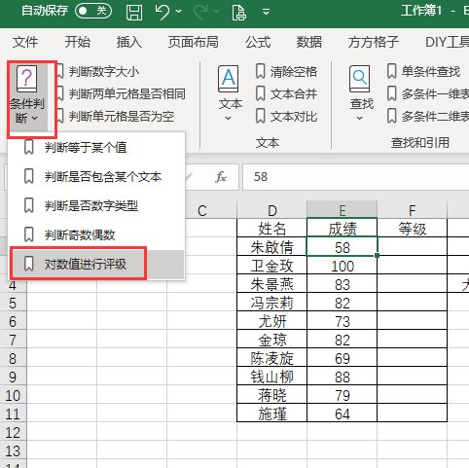
Task: Click the score cell 64
Action: tap(343, 414)
